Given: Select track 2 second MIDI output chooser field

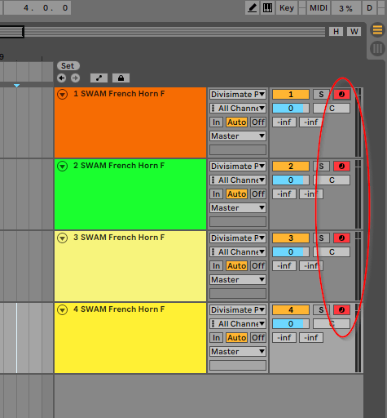Looking at the screenshot, I should click(238, 222).
